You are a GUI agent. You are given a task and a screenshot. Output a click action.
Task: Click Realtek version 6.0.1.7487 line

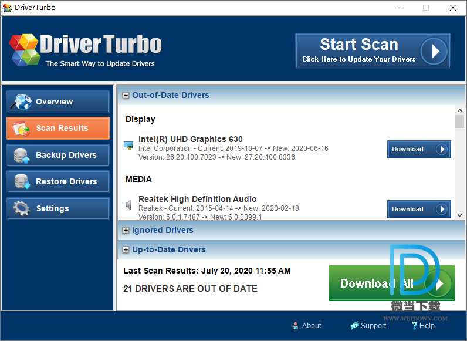pos(200,217)
